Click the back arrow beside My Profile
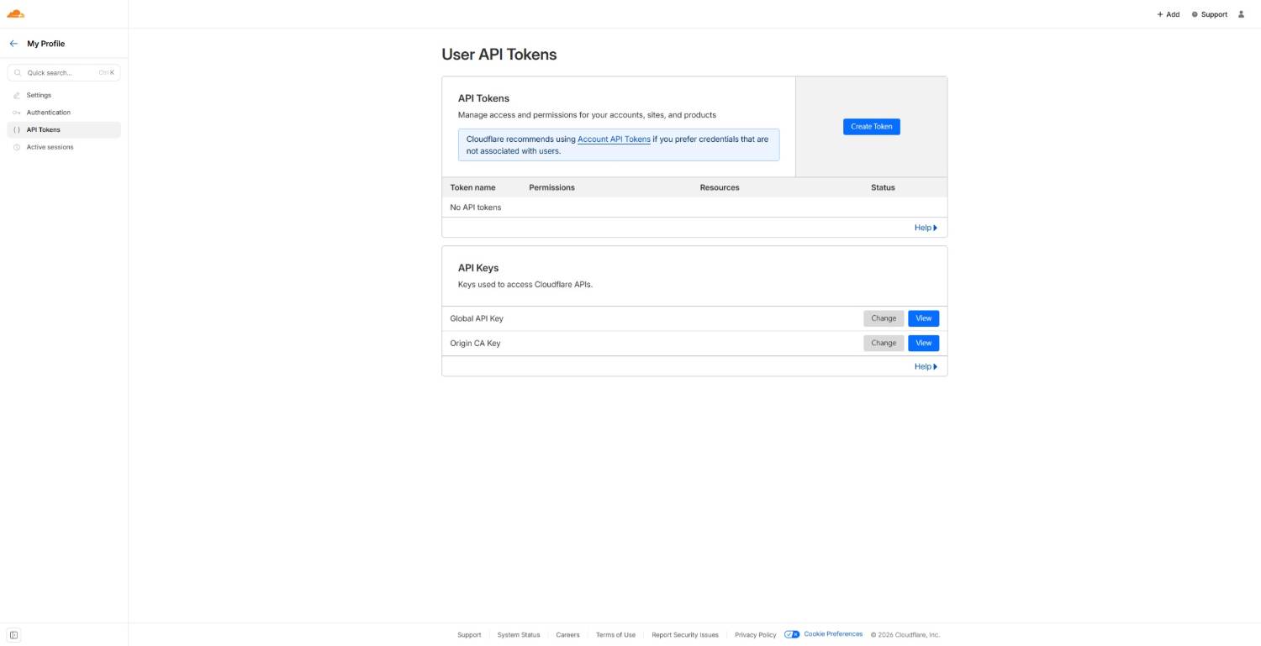The image size is (1261, 646). (x=13, y=44)
